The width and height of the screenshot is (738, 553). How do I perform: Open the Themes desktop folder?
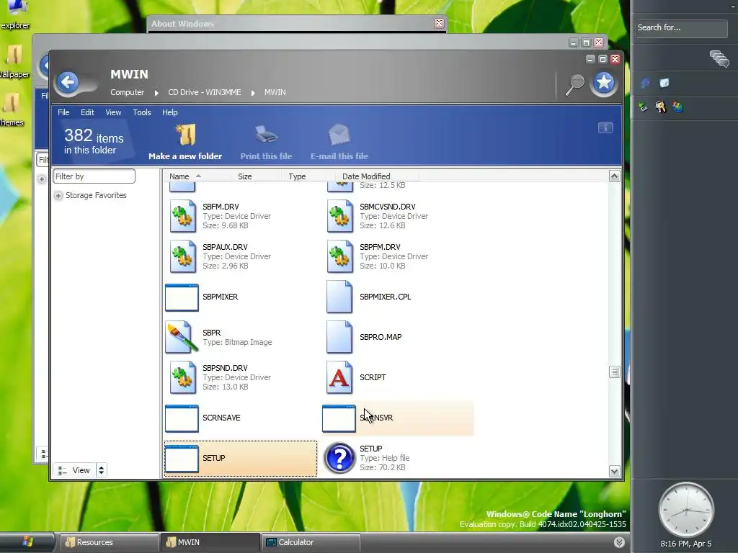[x=11, y=109]
